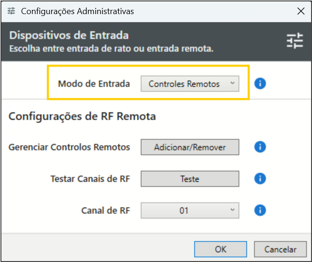Click the Teste button
This screenshot has width=312, height=262.
(x=190, y=179)
